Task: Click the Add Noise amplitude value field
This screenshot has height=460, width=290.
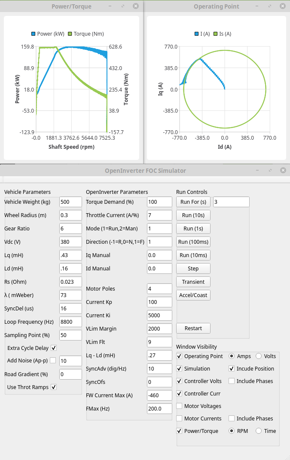Action: pos(70,361)
